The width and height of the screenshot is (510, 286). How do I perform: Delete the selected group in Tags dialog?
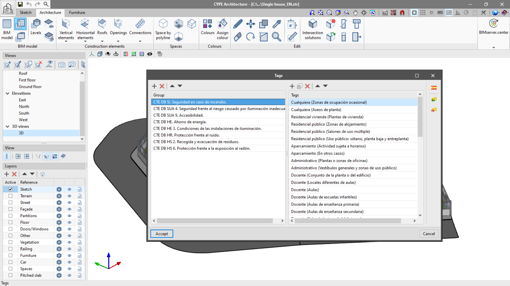click(162, 86)
